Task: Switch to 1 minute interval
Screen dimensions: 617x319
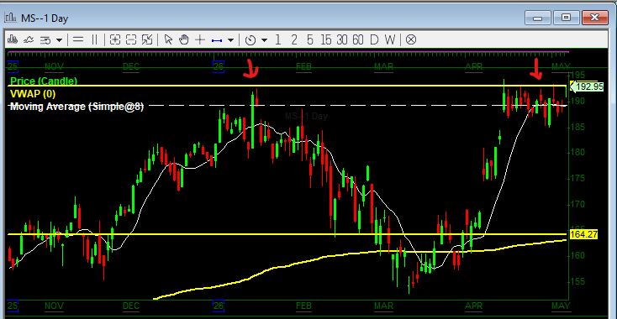Action: [x=278, y=39]
